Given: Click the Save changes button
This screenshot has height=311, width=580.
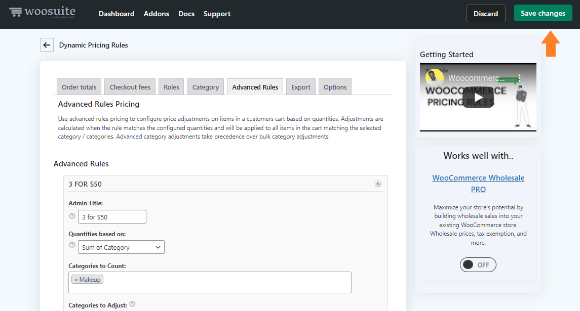Looking at the screenshot, I should (x=543, y=13).
